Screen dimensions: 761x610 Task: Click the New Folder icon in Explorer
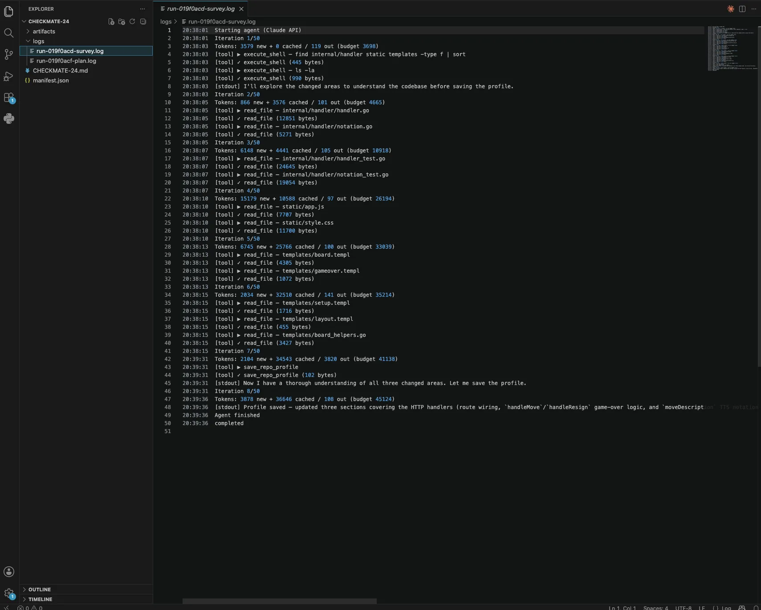(122, 21)
